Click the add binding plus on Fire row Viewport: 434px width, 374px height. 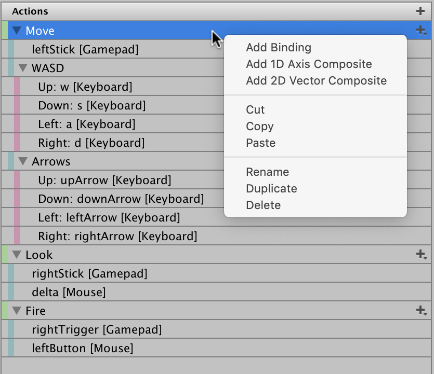coord(421,310)
